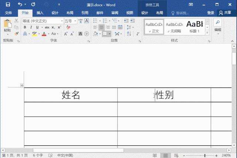Image resolution: width=237 pixels, height=158 pixels.
Task: Open table tools 布局 tab
Action: 160,13
